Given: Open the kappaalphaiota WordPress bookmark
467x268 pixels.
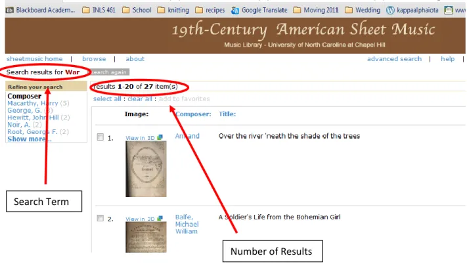Looking at the screenshot, I should tap(412, 10).
